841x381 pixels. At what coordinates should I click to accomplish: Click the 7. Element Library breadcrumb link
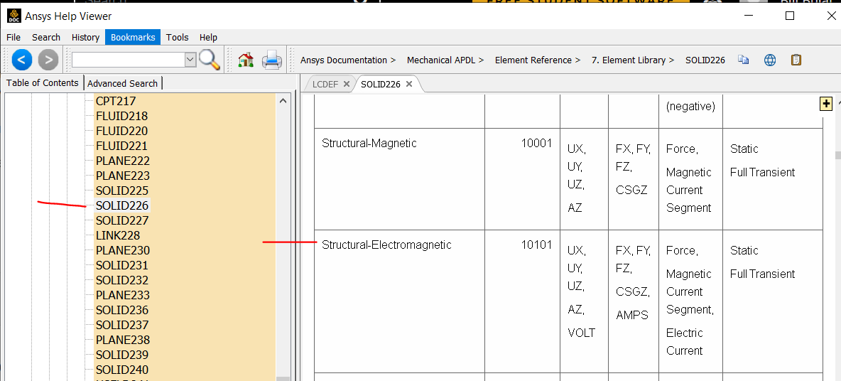629,60
